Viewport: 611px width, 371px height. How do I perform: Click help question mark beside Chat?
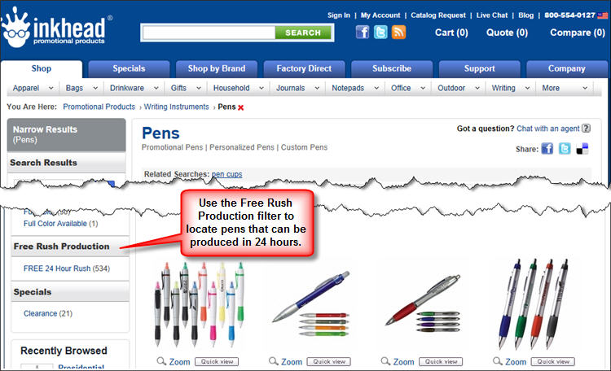(x=586, y=129)
